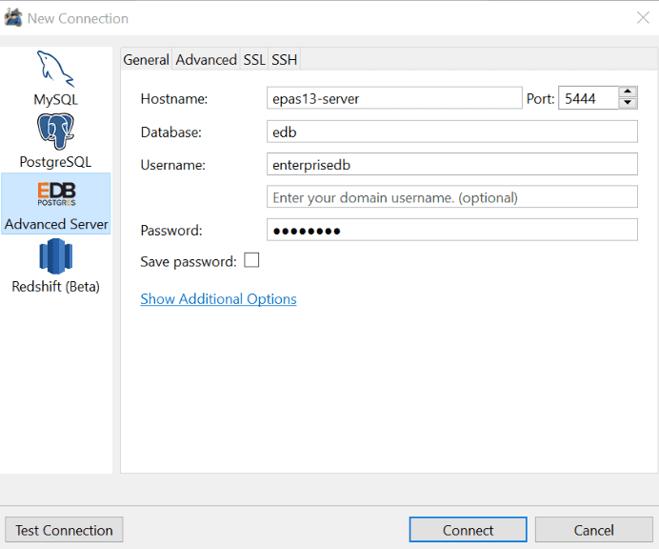
Task: Open the Advanced tab
Action: coord(206,59)
